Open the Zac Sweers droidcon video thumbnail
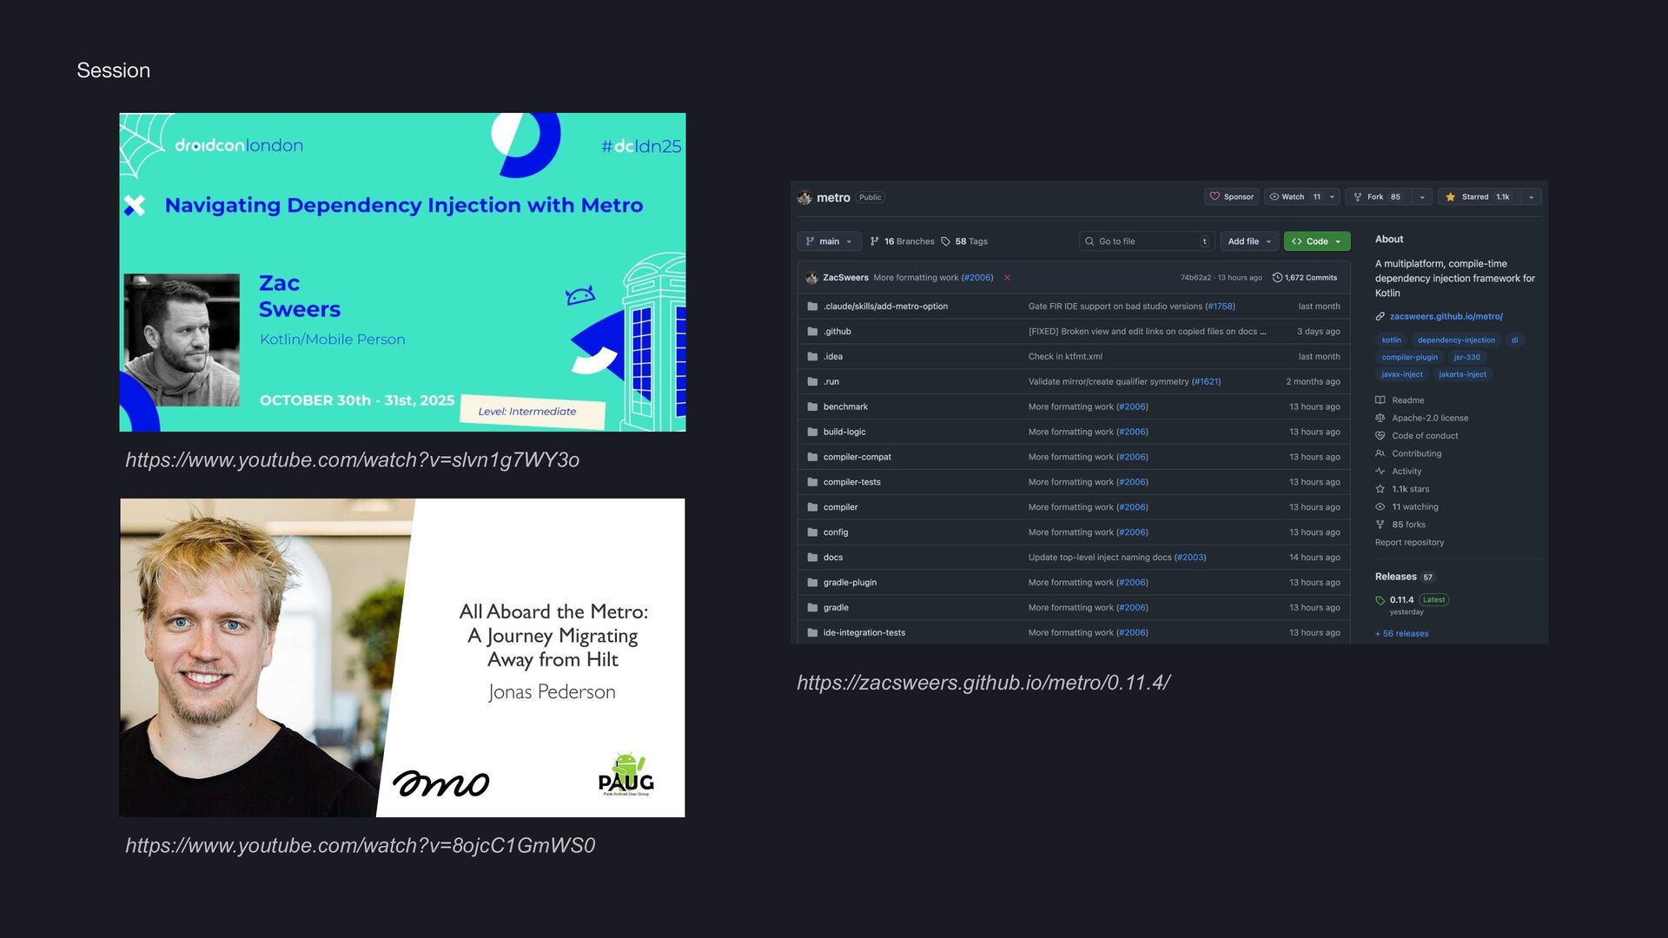1668x938 pixels. tap(402, 272)
